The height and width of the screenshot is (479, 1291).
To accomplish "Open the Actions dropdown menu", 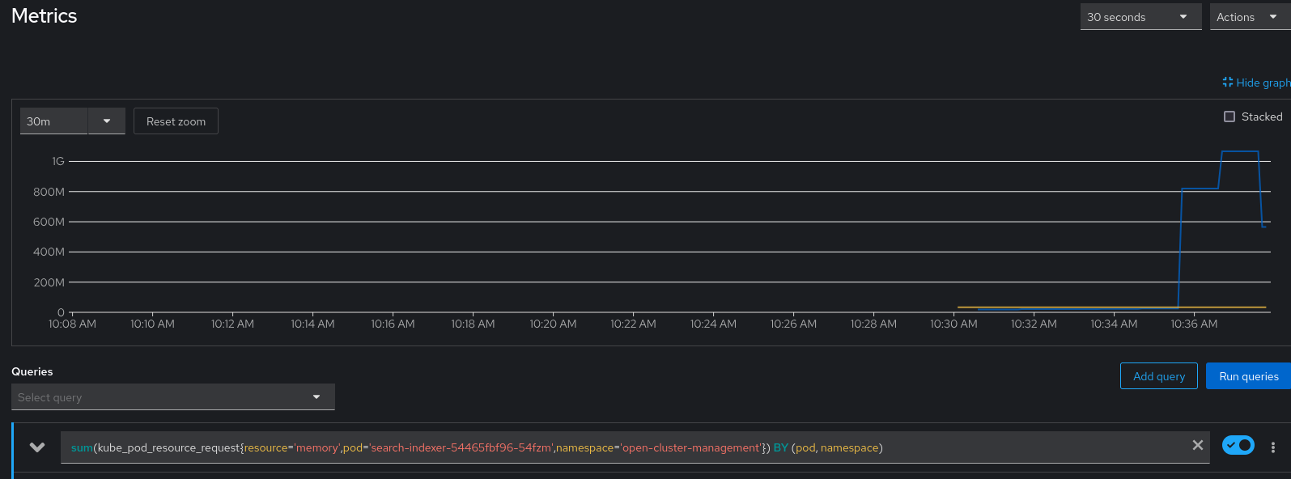I will (1247, 17).
